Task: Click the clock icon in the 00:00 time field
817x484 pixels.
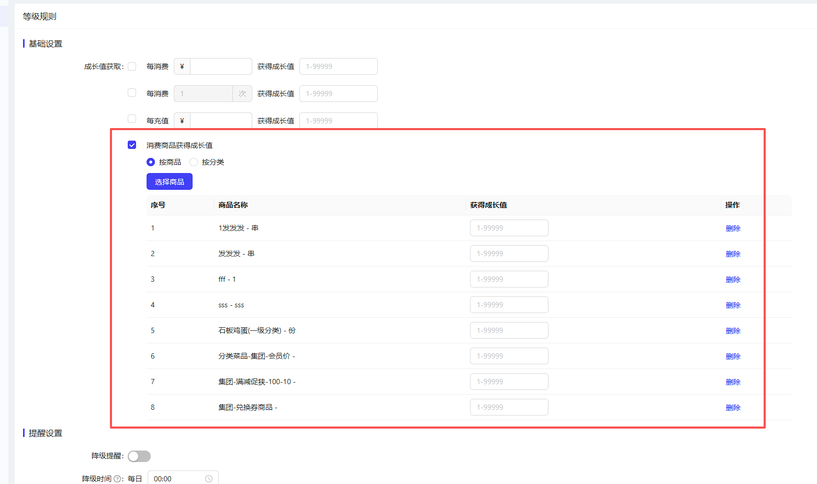Action: point(209,479)
